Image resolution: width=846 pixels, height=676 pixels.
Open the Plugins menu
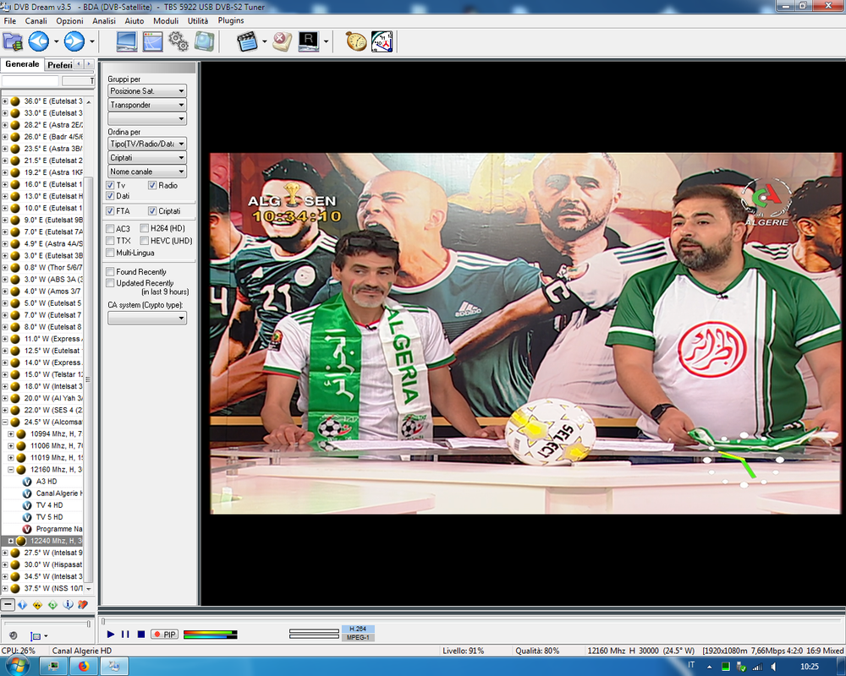231,20
